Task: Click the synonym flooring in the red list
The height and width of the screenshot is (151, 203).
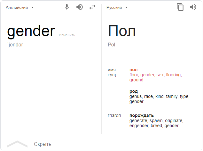Action: click(173, 75)
